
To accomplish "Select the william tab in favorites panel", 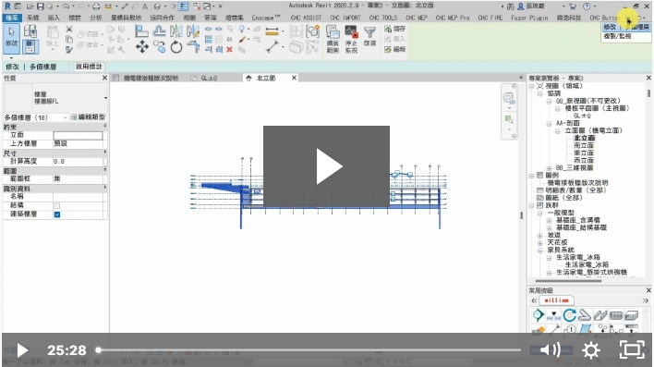I will pyautogui.click(x=557, y=300).
